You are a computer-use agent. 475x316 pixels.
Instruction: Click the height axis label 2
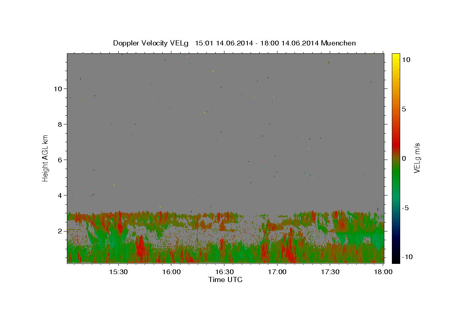[60, 231]
